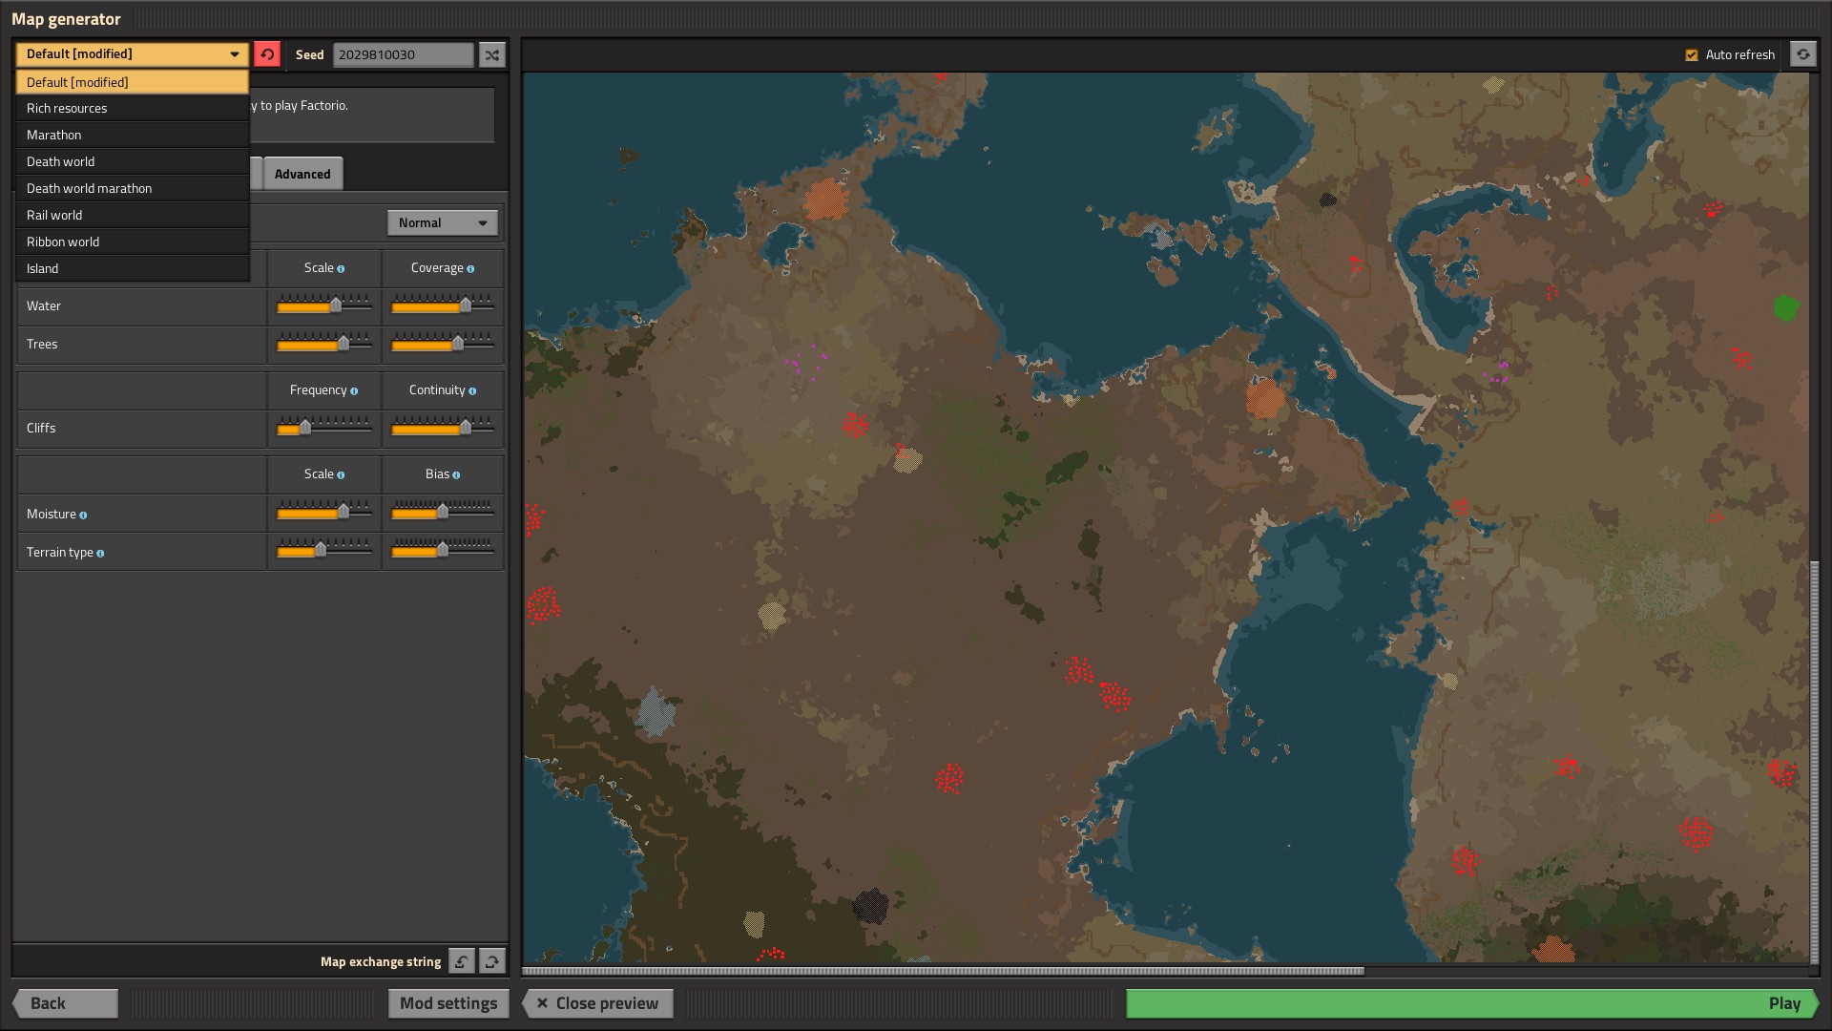Screen dimensions: 1832x1031
Task: Adjust the Cliffs frequency slider
Action: (324, 428)
